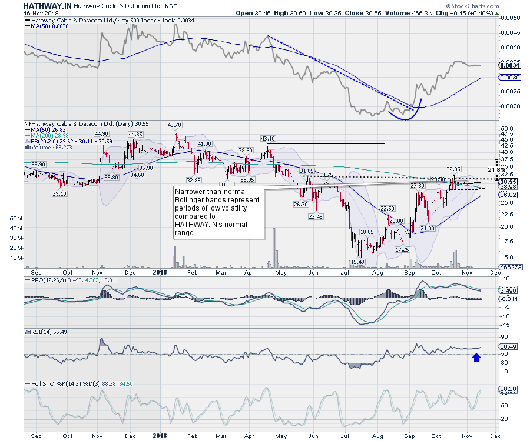Click the Bollinger bands annotation text box
The image size is (530, 441).
(x=218, y=212)
